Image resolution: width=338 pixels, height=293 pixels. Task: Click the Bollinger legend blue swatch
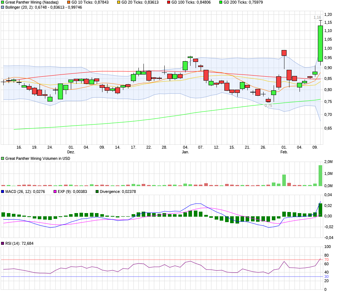point(3,7)
